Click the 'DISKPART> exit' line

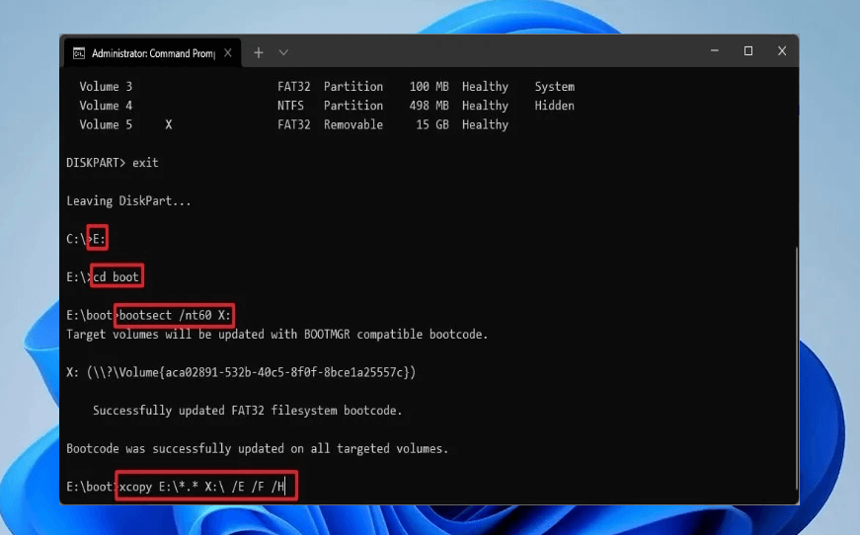pos(113,163)
